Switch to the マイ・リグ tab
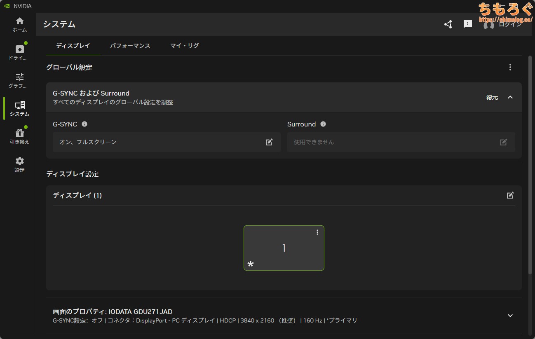535x339 pixels. pyautogui.click(x=184, y=46)
